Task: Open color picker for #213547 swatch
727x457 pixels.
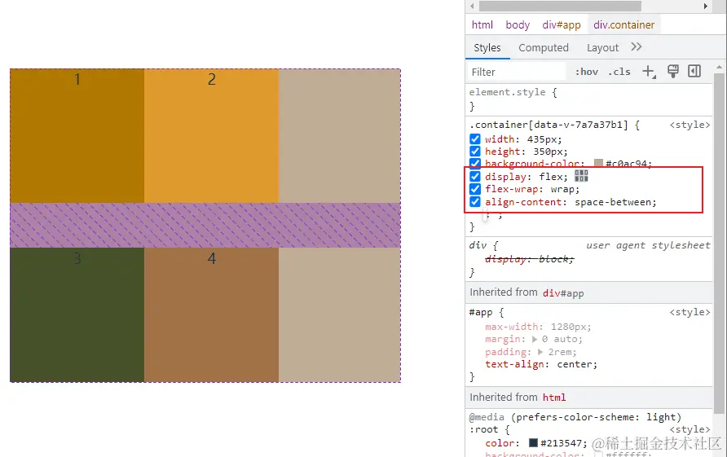Action: tap(533, 442)
